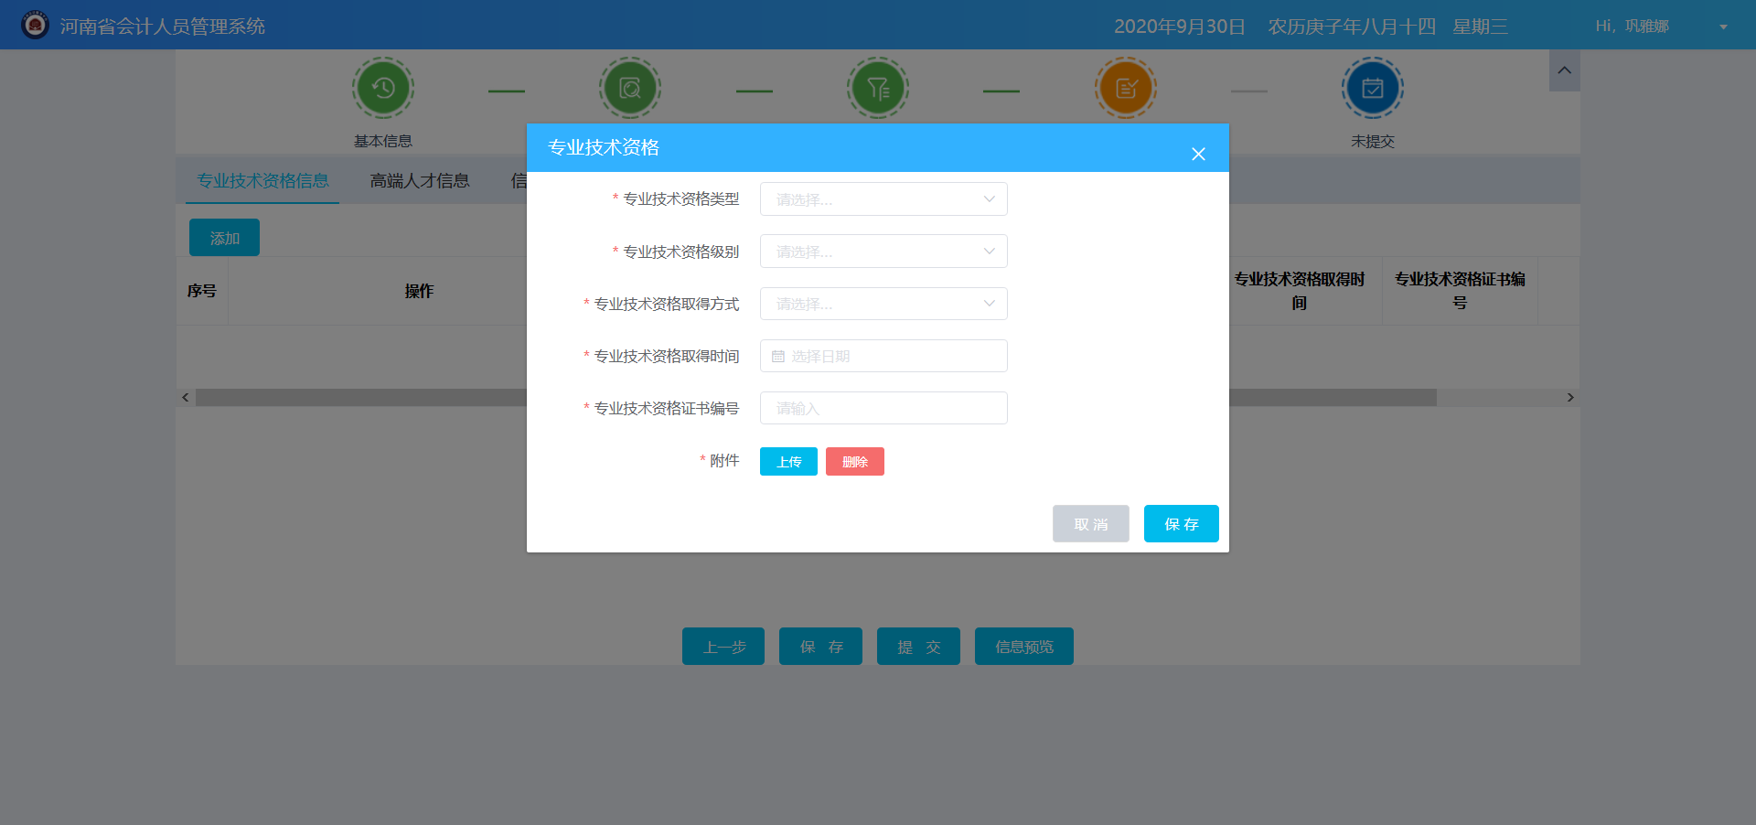
Task: Switch to the 高端人才信息 tab
Action: [x=419, y=180]
